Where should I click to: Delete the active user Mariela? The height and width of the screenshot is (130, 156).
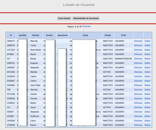[138, 72]
